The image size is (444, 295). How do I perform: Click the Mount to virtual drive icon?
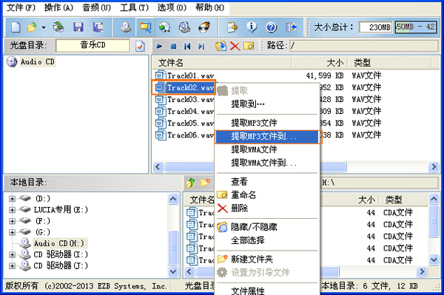click(x=184, y=27)
